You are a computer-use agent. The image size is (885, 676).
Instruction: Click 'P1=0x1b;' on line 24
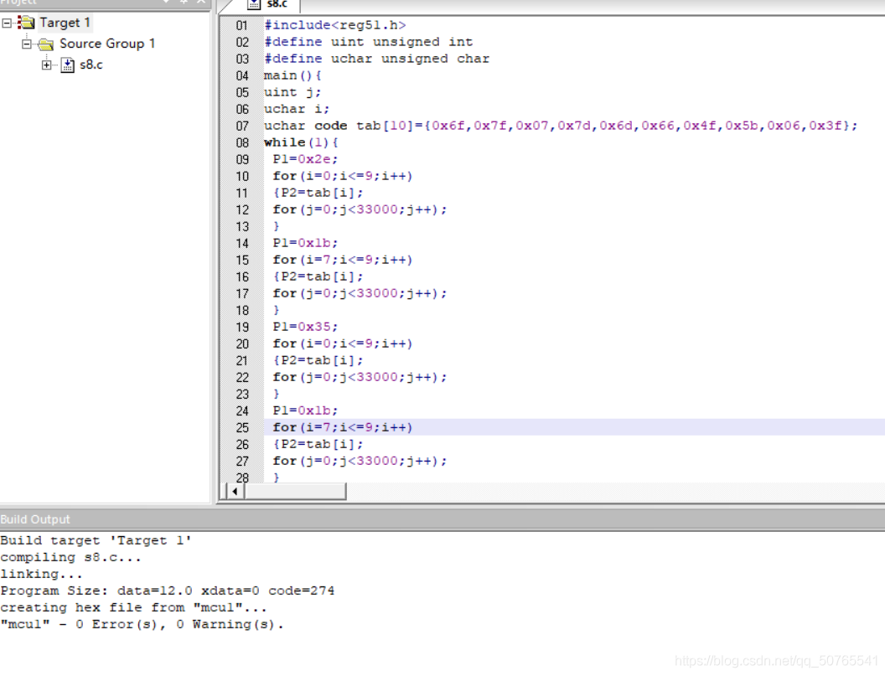305,410
